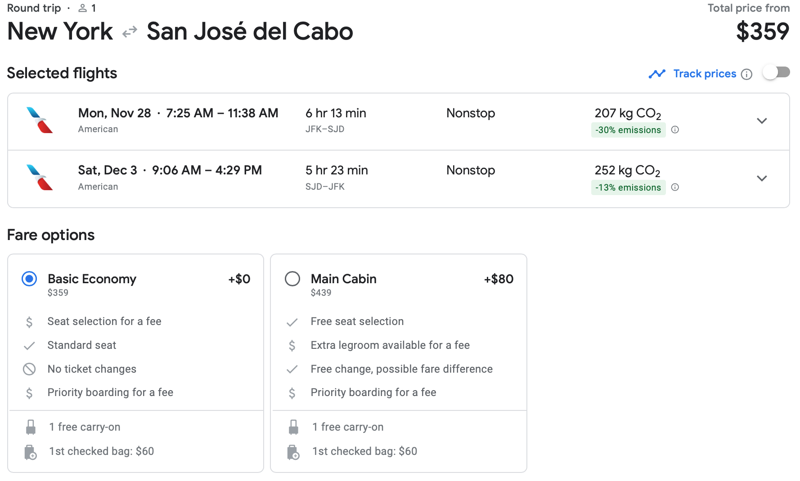Click the -30% emissions badge
The image size is (800, 481).
point(628,130)
